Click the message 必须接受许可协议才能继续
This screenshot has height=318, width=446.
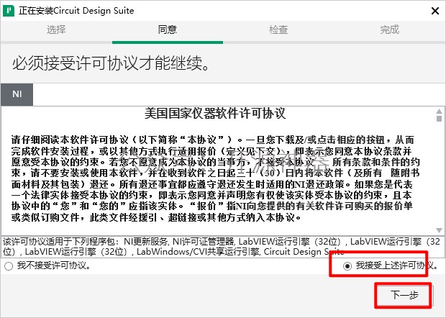tap(111, 63)
